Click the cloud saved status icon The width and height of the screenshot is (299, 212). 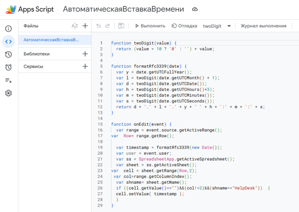(195, 9)
